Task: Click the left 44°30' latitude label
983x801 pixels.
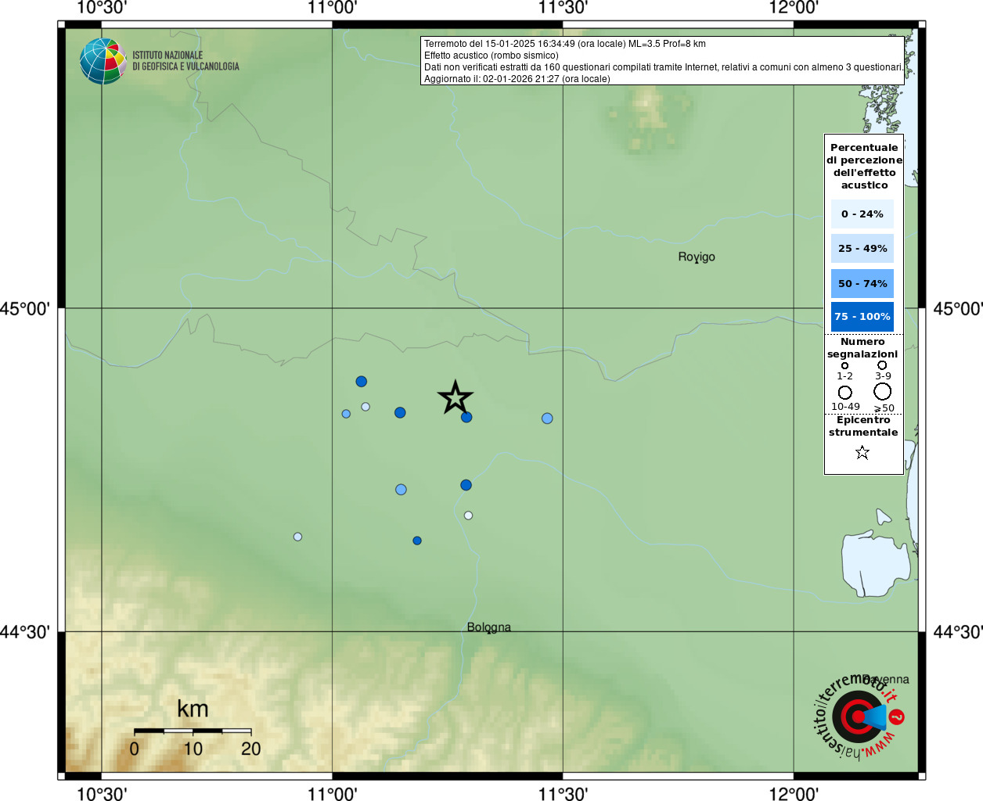Action: 24,632
